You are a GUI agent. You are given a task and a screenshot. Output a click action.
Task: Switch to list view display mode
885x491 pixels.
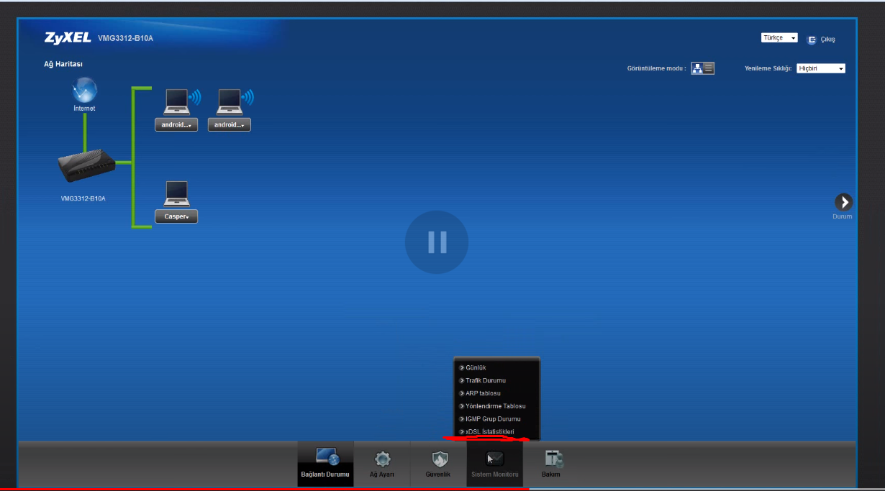709,68
